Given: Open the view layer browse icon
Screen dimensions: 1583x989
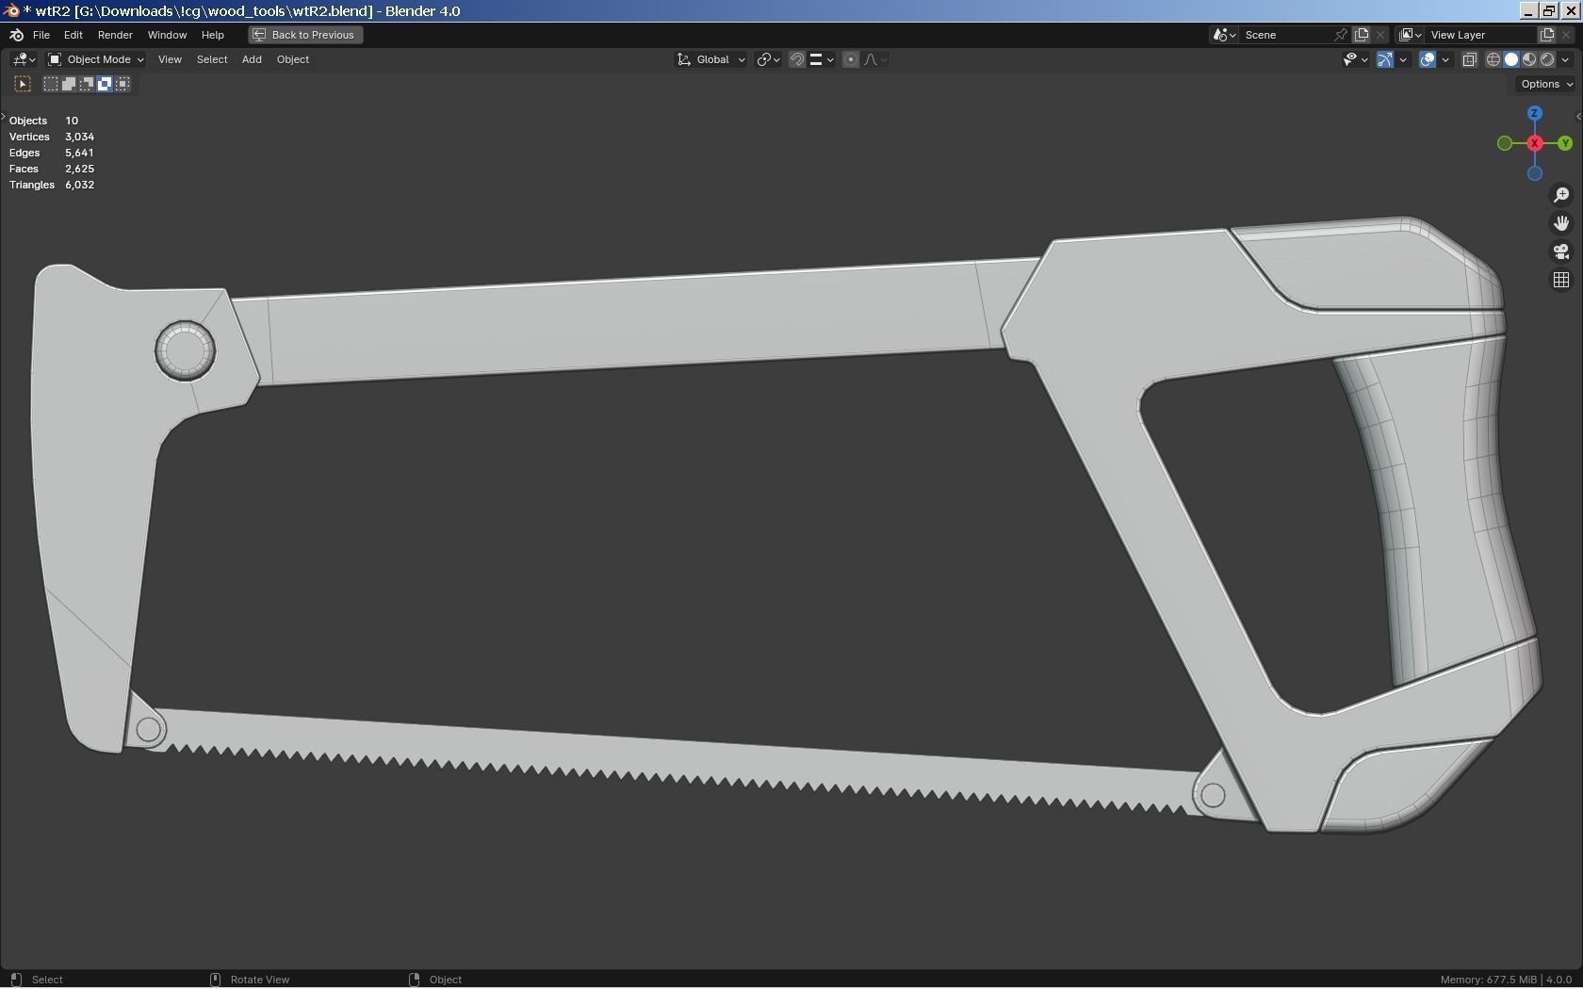Looking at the screenshot, I should 1410,35.
